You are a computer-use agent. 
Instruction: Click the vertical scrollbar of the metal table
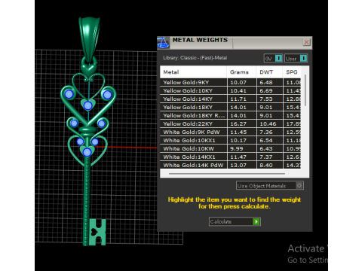click(305, 90)
